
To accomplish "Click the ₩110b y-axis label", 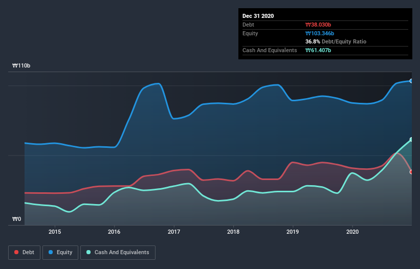I will (21, 65).
